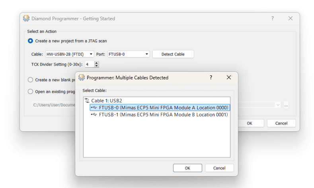The width and height of the screenshot is (314, 188).
Task: Close the Multiple Cables Detected dialog
Action: click(x=228, y=78)
